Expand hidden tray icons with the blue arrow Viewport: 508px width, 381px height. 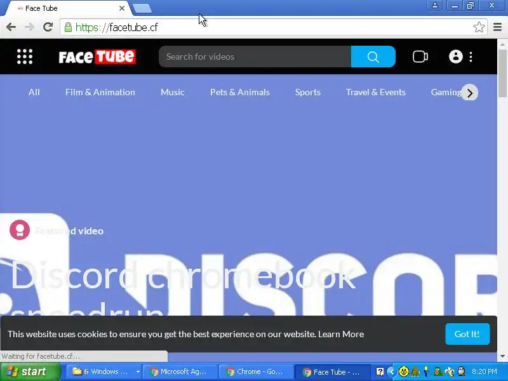tap(391, 371)
